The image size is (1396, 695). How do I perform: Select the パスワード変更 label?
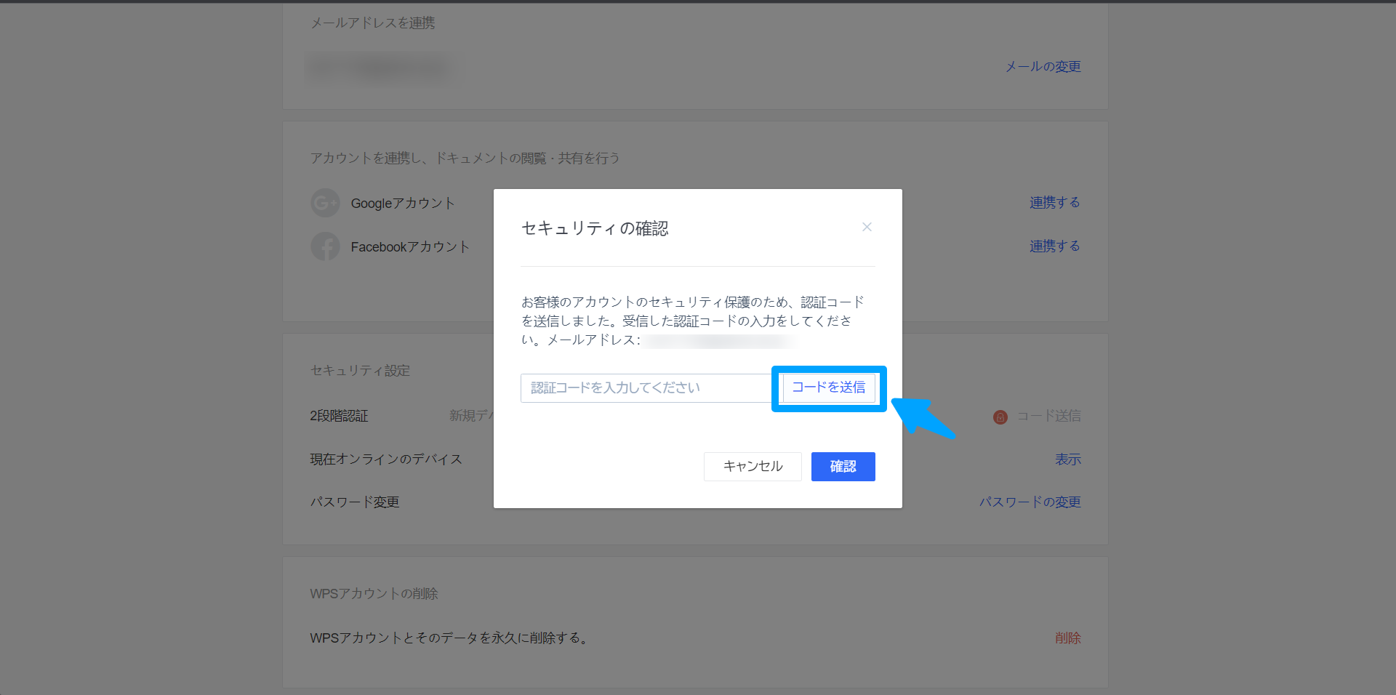(355, 502)
